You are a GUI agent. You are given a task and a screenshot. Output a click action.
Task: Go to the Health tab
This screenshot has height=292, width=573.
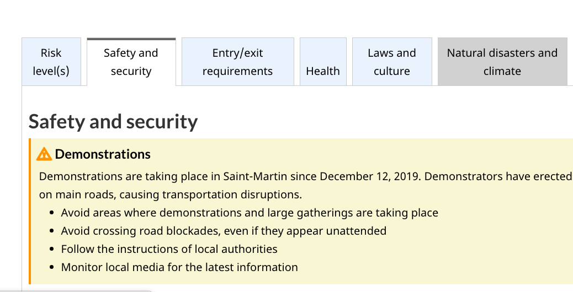pos(323,62)
